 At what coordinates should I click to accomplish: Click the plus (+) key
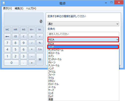pos(32,63)
